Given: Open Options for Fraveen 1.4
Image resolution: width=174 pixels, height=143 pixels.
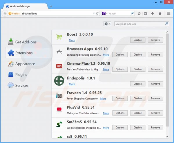Looking at the screenshot, I should point(120,98).
